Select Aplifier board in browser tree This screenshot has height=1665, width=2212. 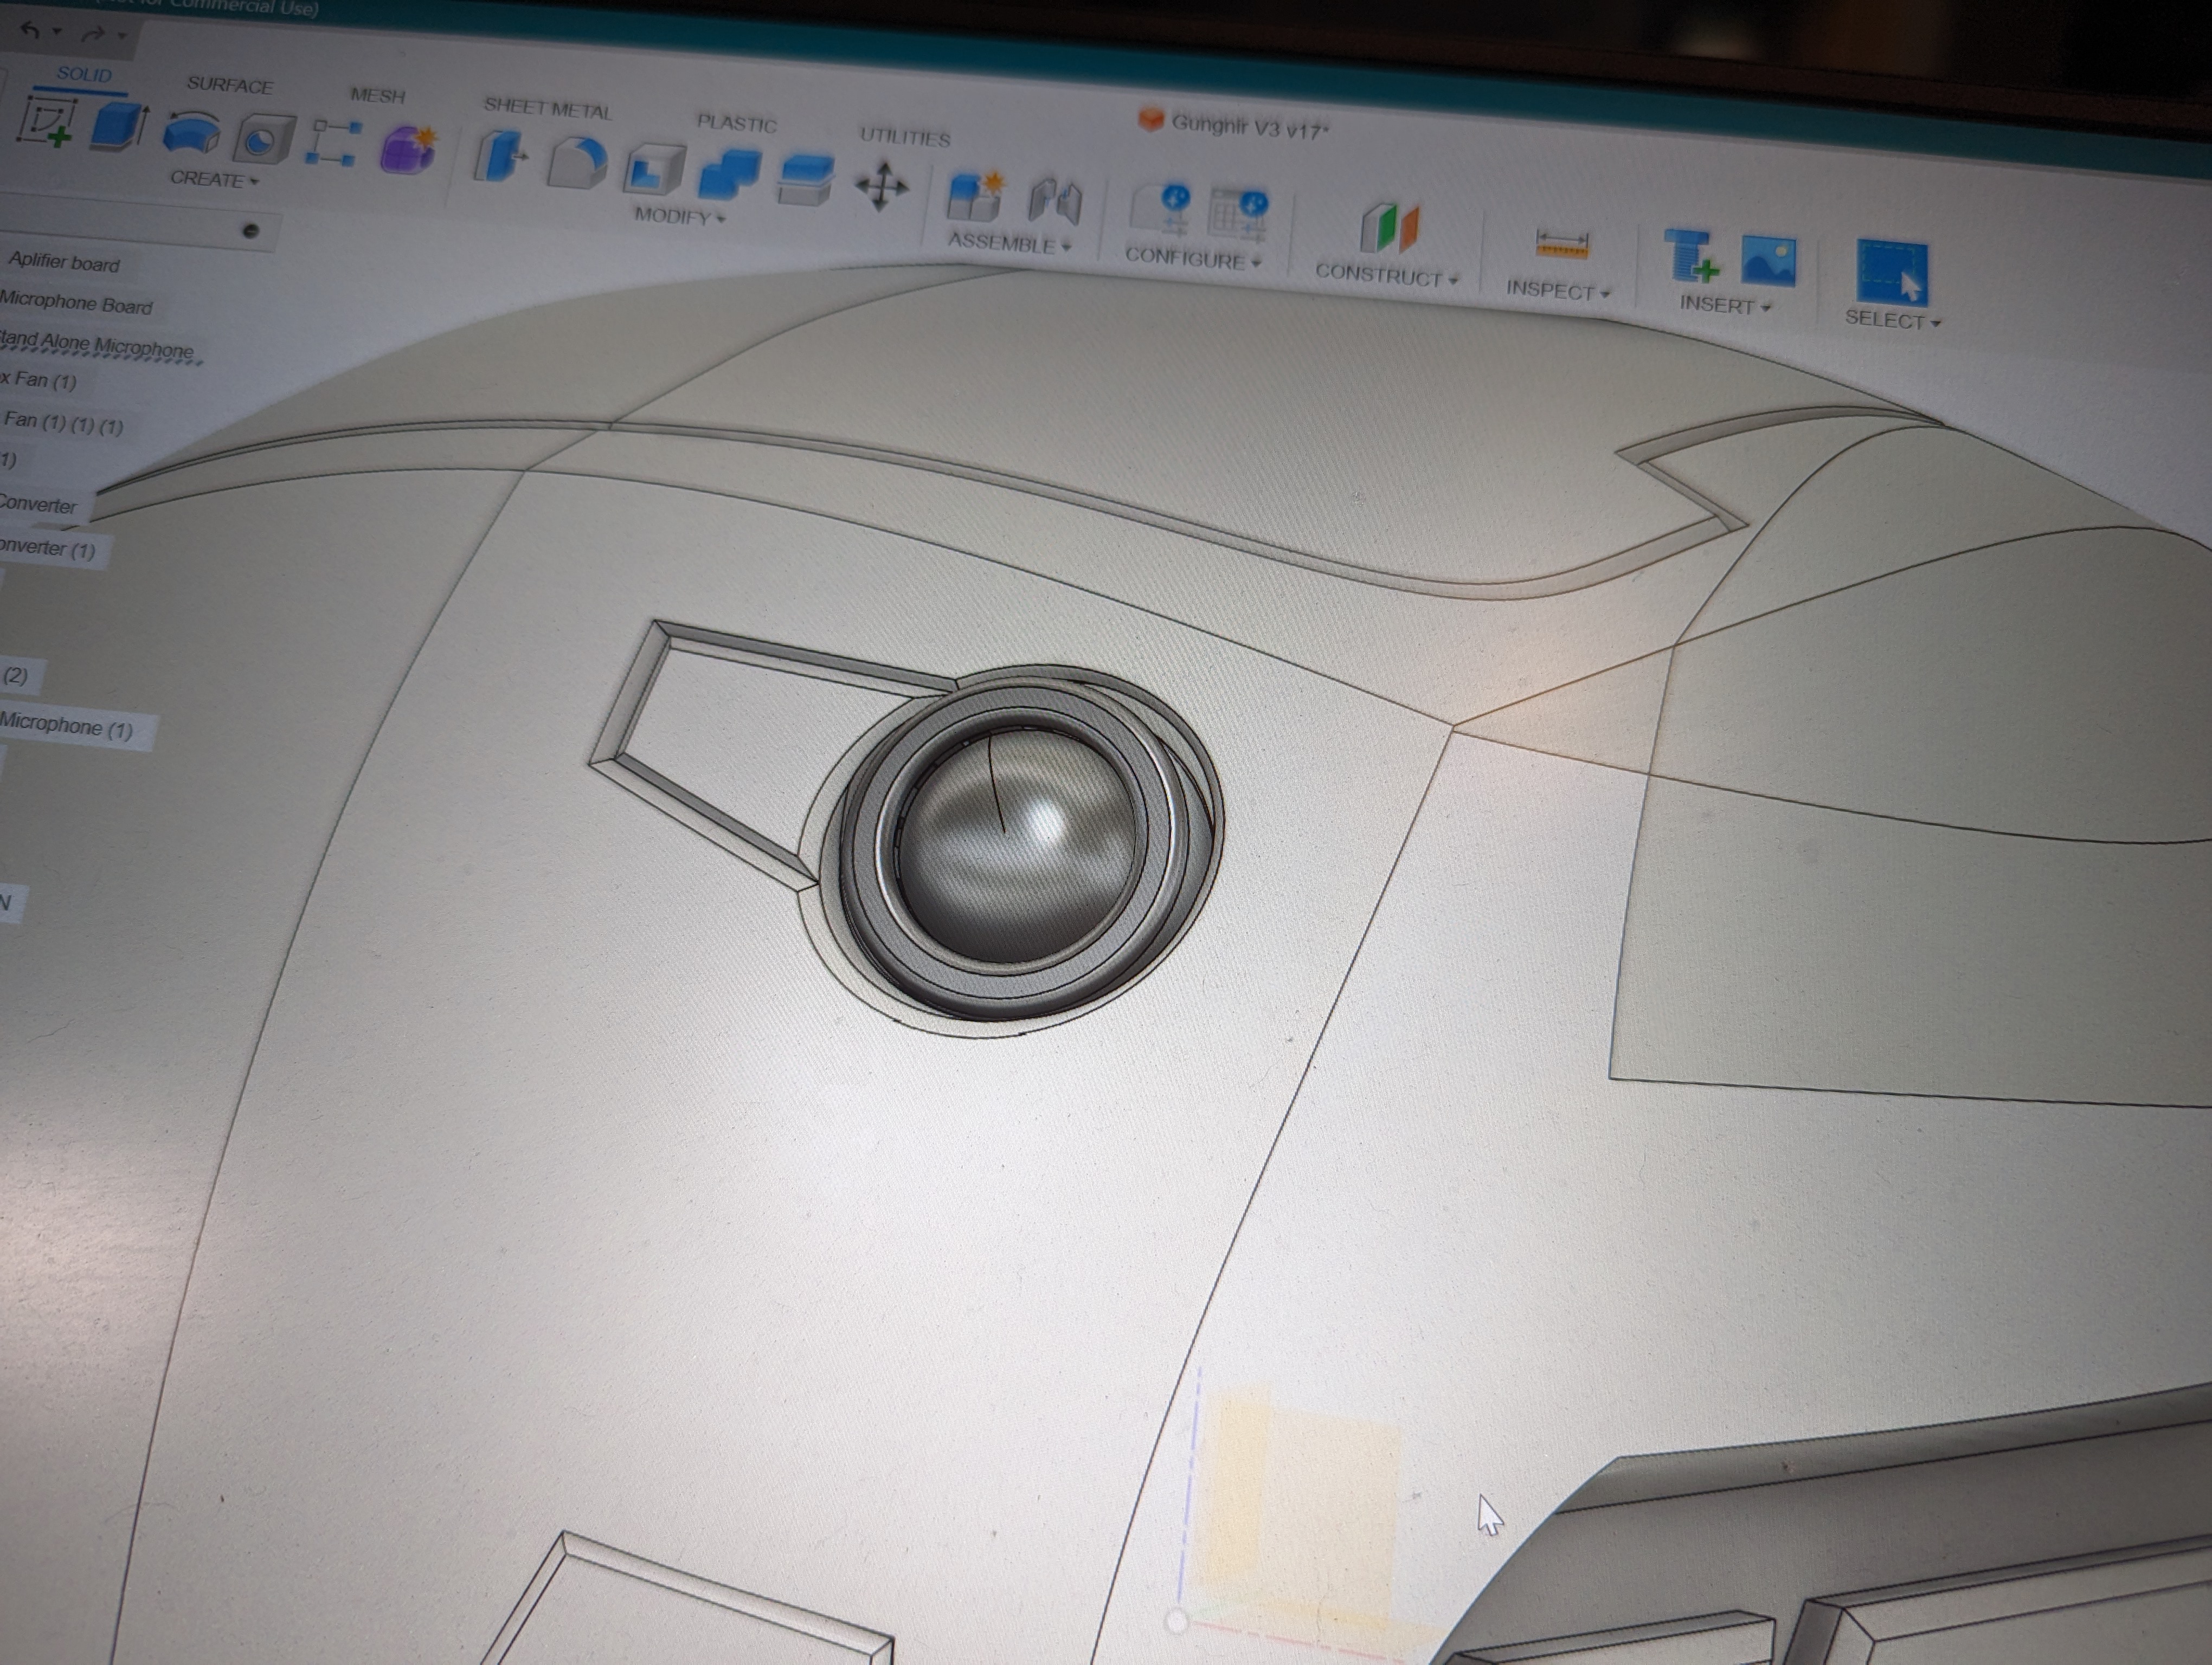64,263
